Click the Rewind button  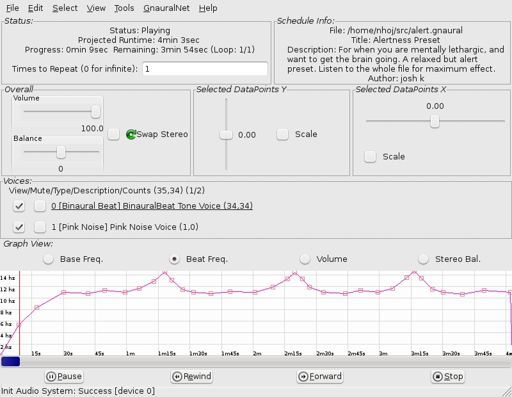[191, 377]
